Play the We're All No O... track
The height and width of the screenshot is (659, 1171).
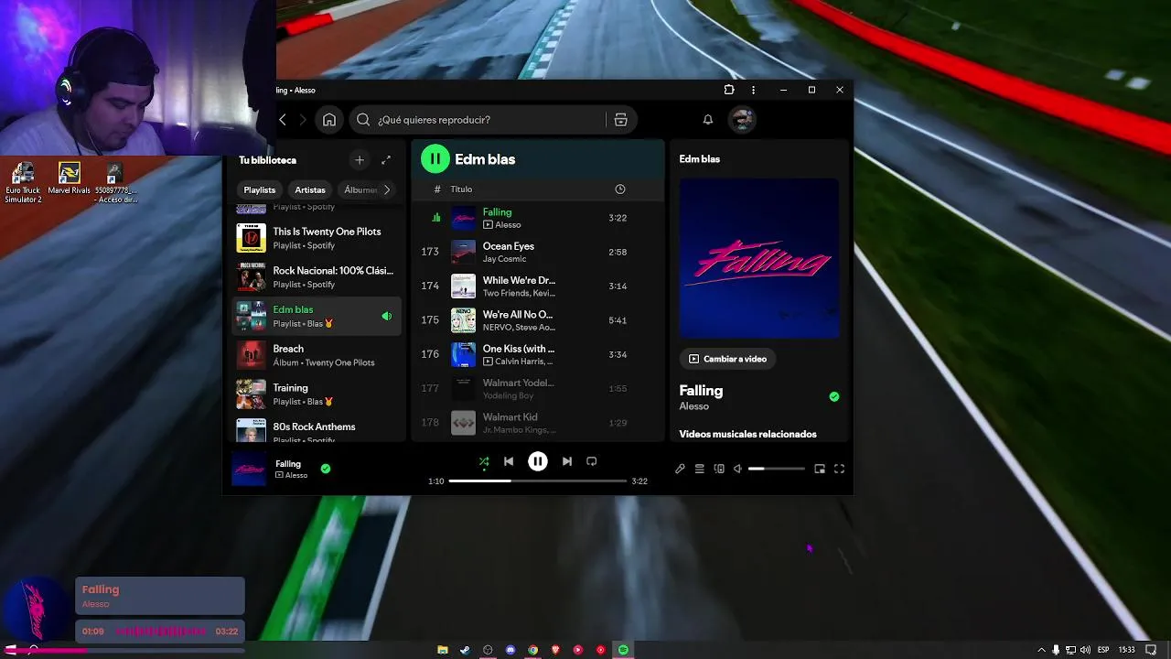pos(538,319)
